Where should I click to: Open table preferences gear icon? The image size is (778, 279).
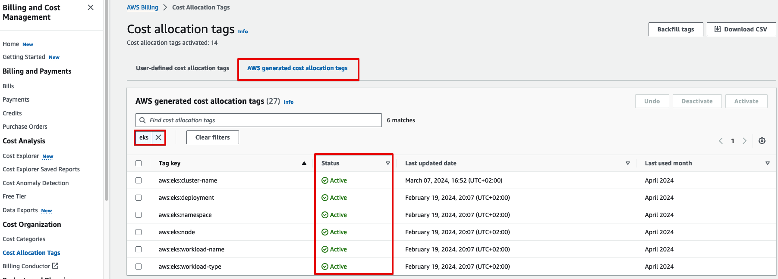(x=762, y=141)
